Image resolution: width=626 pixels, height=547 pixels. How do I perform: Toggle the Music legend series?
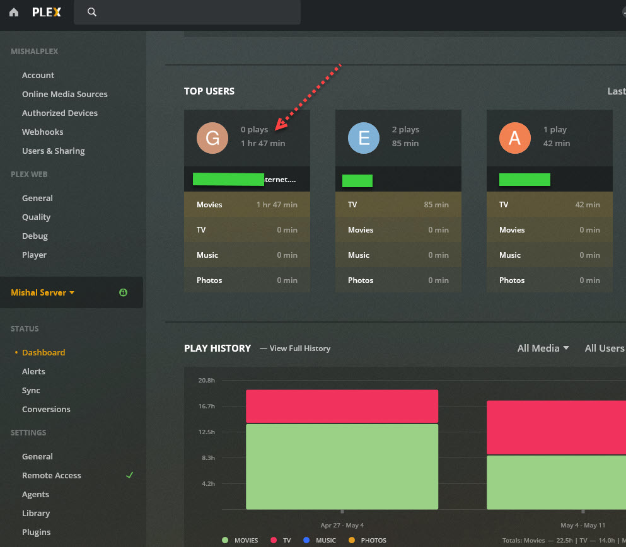tap(320, 540)
